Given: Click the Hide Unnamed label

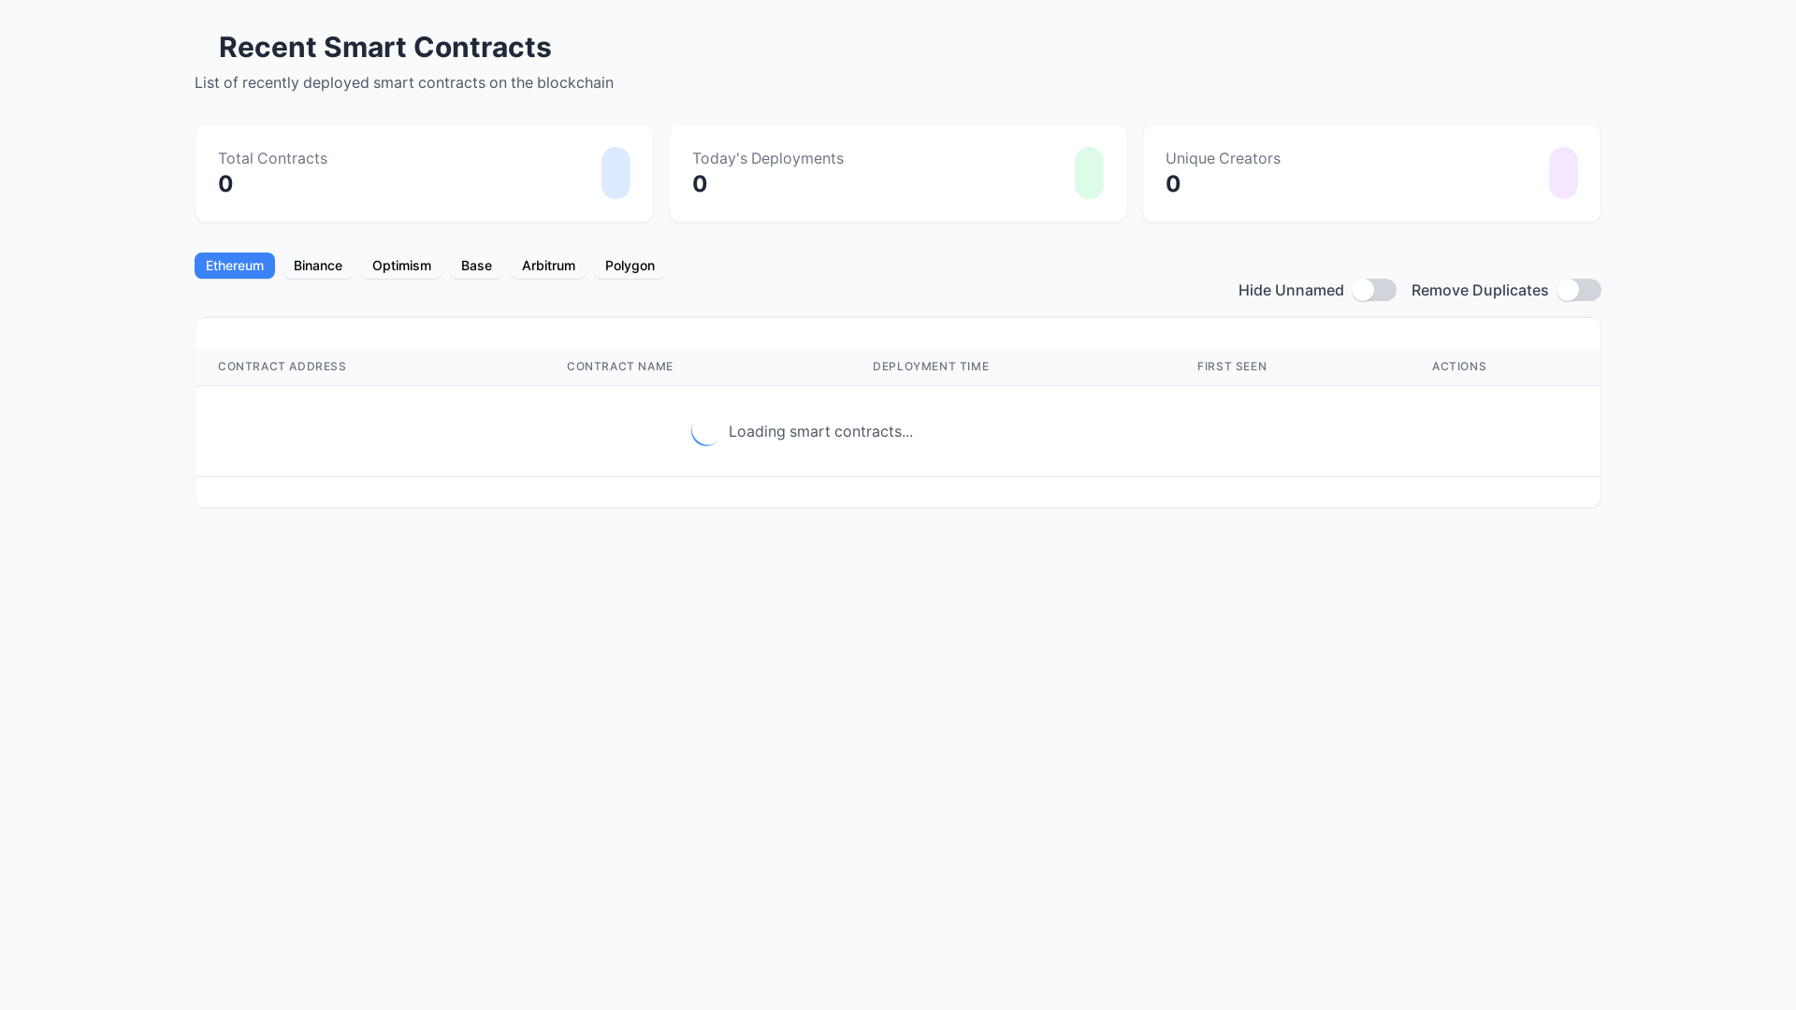Looking at the screenshot, I should (1291, 290).
